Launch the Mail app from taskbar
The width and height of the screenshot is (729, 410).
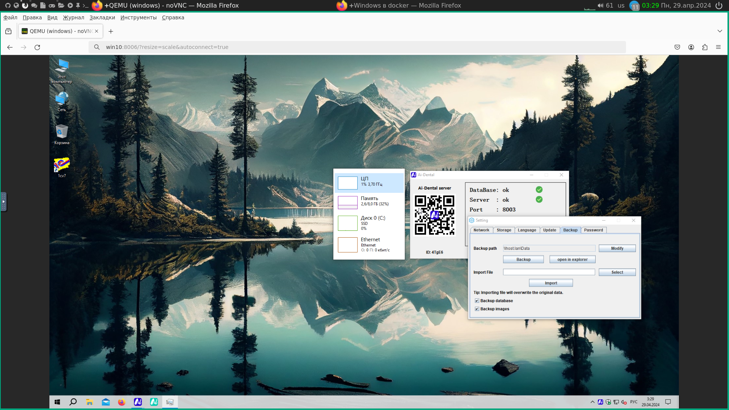[x=106, y=402]
